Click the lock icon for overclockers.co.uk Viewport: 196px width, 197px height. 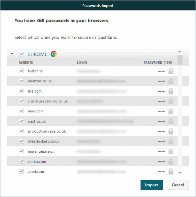(171, 142)
